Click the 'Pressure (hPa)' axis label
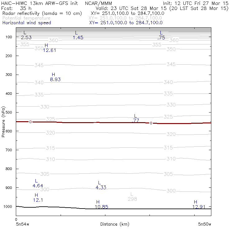This screenshot has height=230, width=230. [x=3, y=122]
